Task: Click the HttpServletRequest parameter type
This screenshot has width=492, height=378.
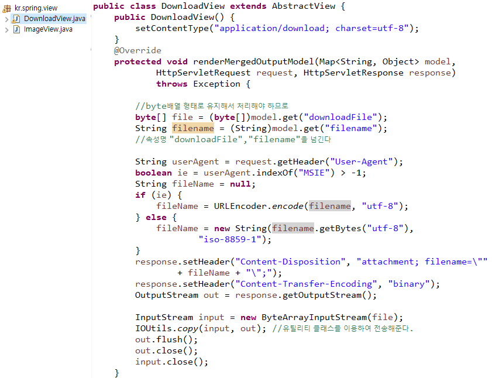Action: (x=204, y=73)
